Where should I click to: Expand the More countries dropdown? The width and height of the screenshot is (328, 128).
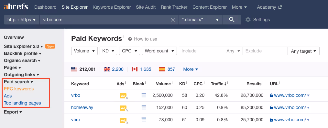point(191,69)
